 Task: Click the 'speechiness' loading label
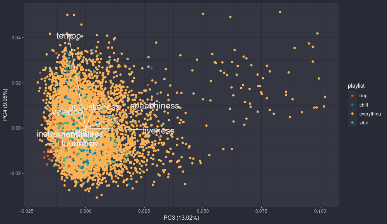pos(154,106)
